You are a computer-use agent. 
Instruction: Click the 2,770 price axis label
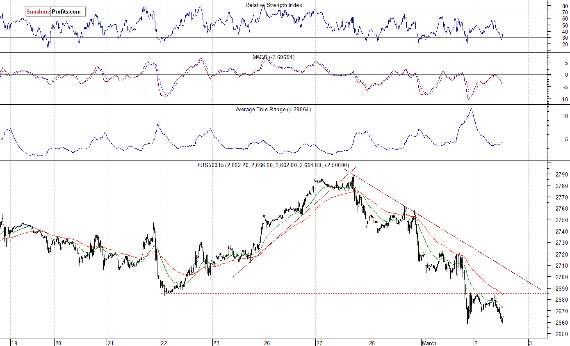click(x=561, y=197)
